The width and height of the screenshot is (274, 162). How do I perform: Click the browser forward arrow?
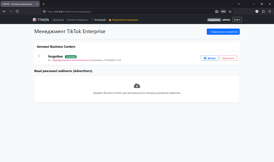11,11
